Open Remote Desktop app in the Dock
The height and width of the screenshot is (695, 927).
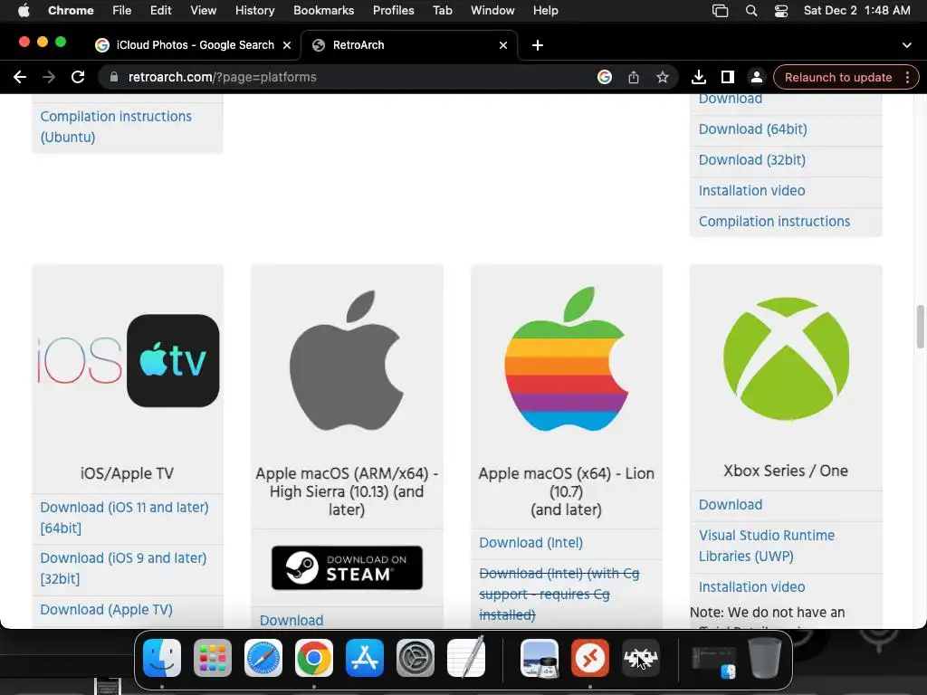[x=590, y=658]
